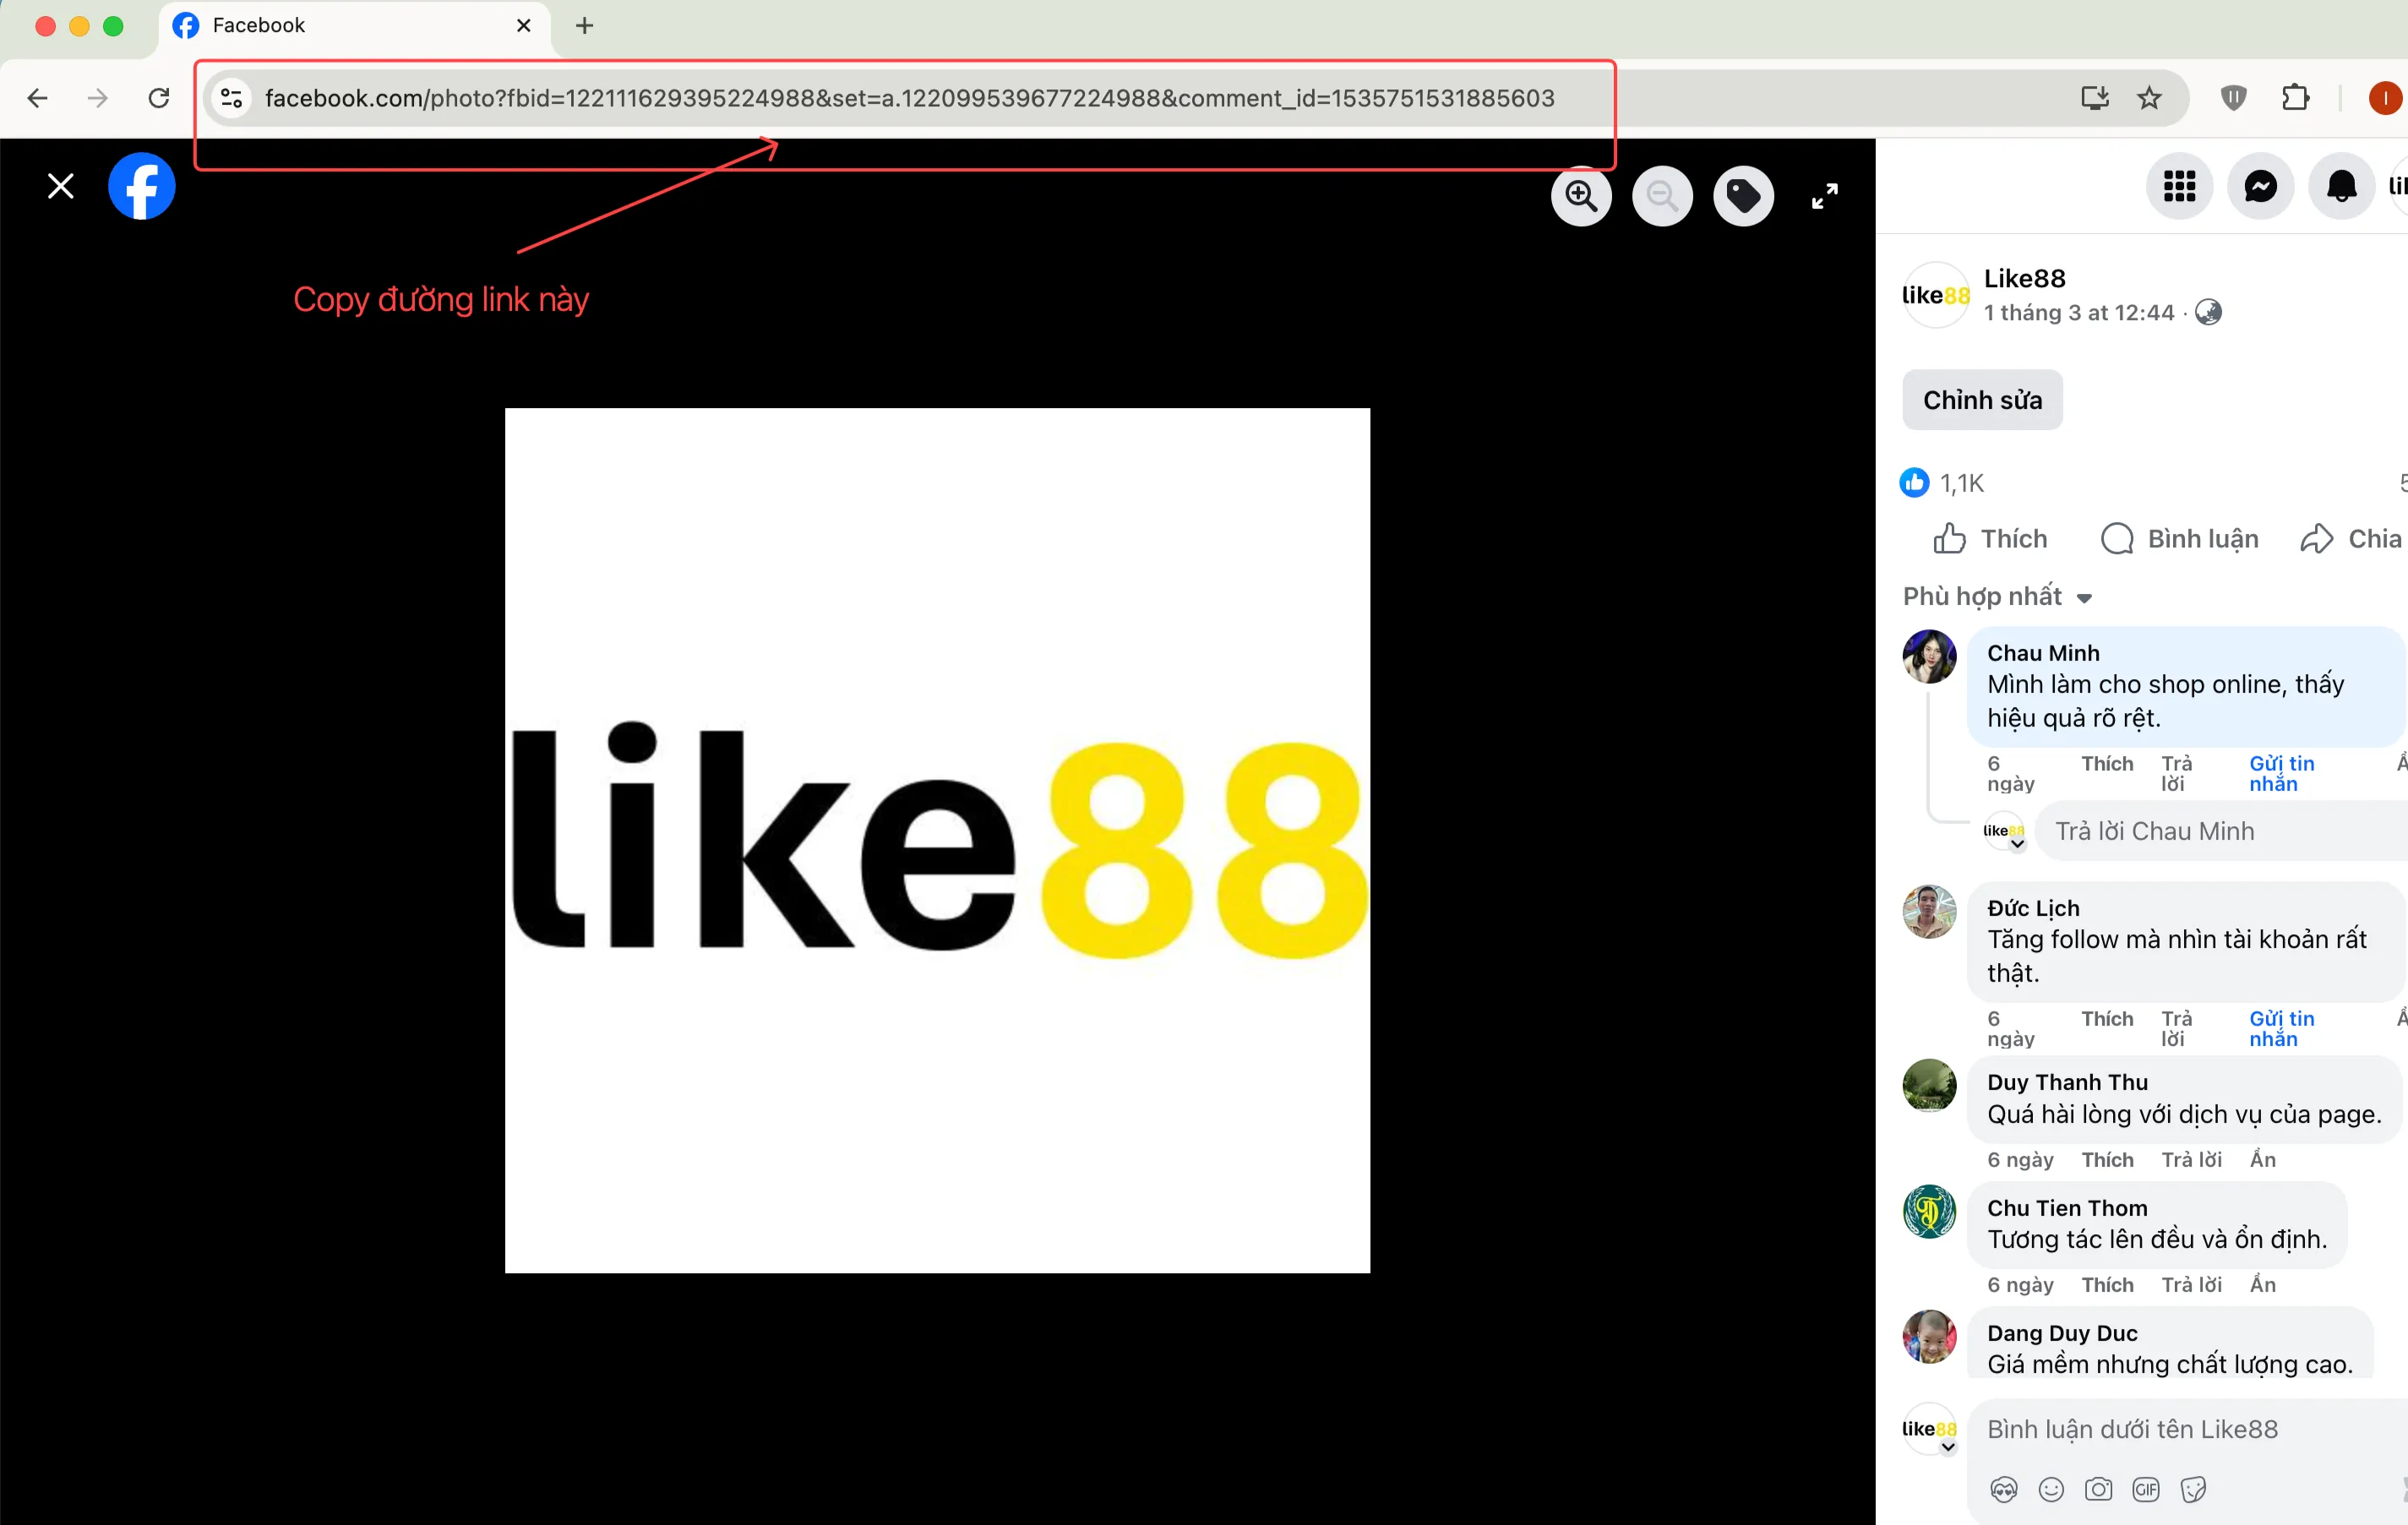2408x1525 pixels.
Task: Click Thích under Đức Lịch's comment
Action: [2107, 1019]
